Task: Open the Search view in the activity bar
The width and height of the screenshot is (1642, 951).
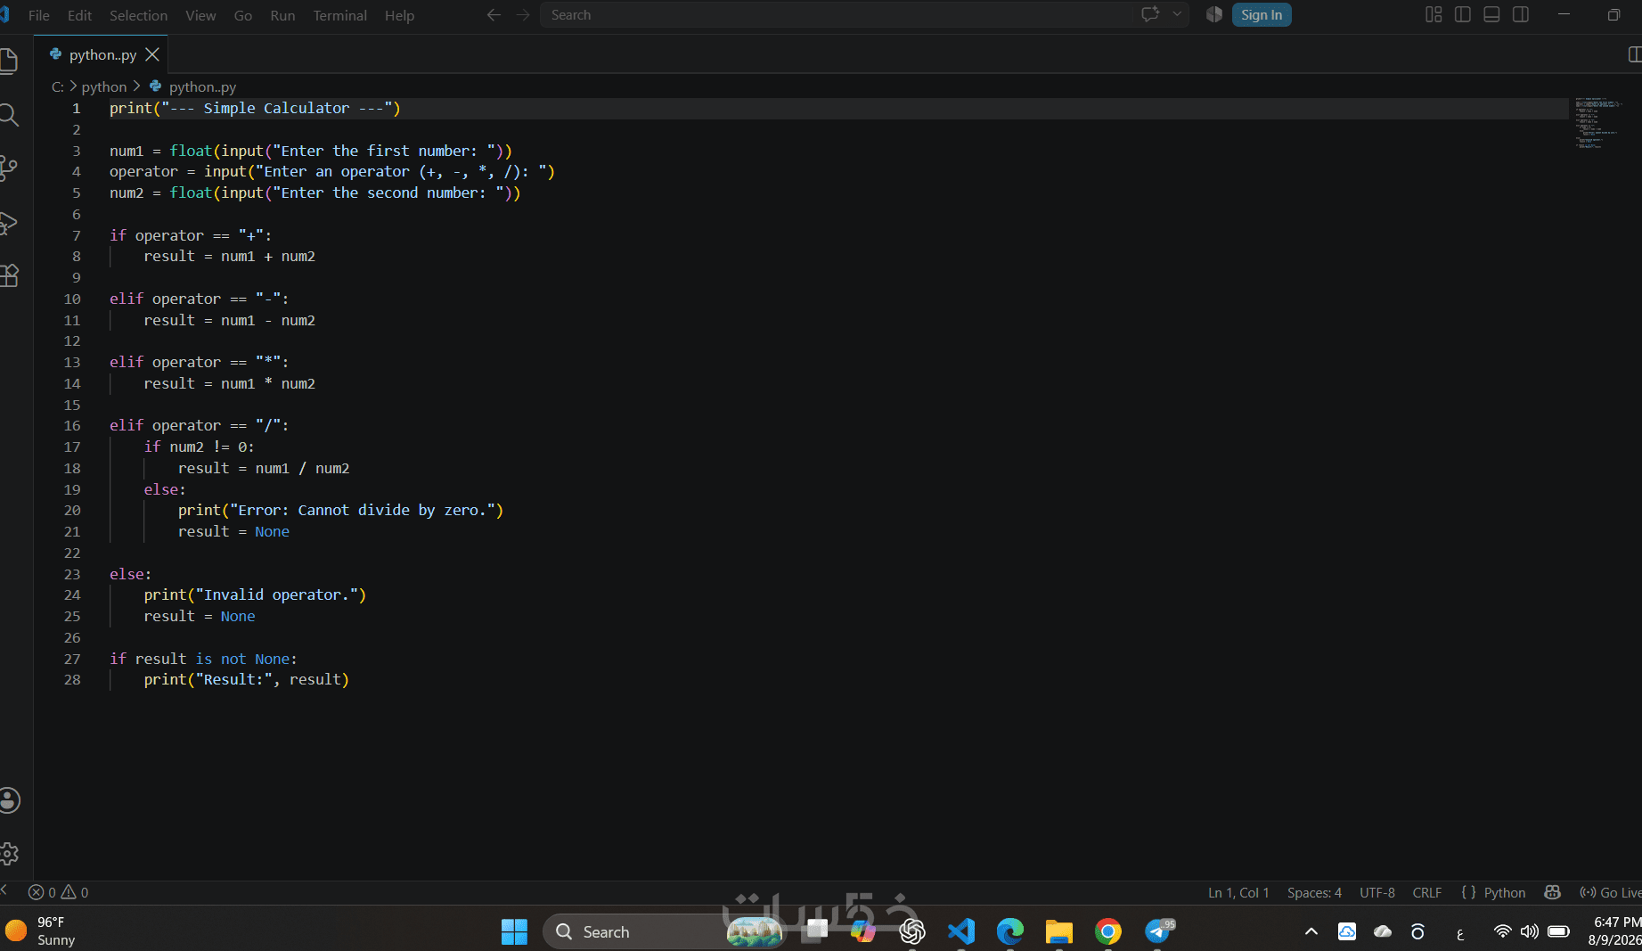Action: 9,115
